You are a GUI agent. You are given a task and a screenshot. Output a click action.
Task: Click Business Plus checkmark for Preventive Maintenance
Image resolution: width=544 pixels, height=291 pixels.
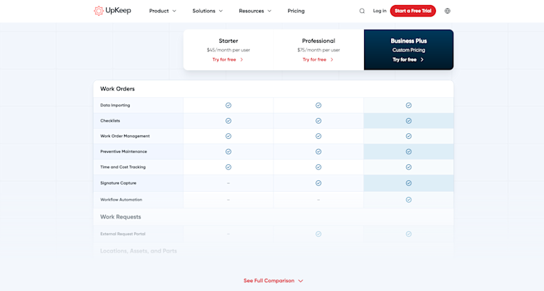point(408,152)
